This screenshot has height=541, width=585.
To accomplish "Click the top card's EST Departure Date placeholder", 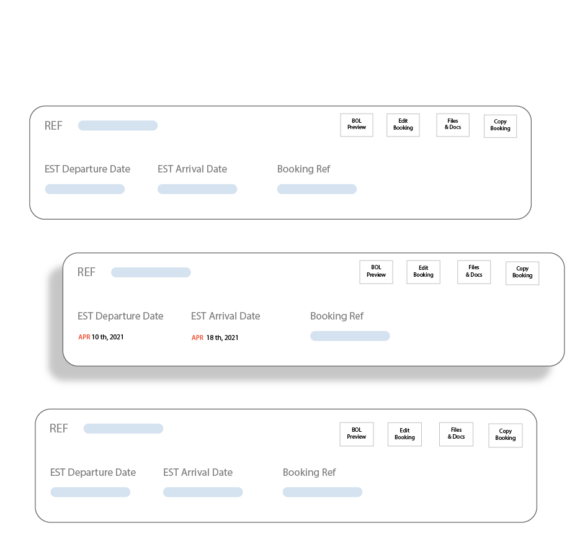I will [x=85, y=189].
